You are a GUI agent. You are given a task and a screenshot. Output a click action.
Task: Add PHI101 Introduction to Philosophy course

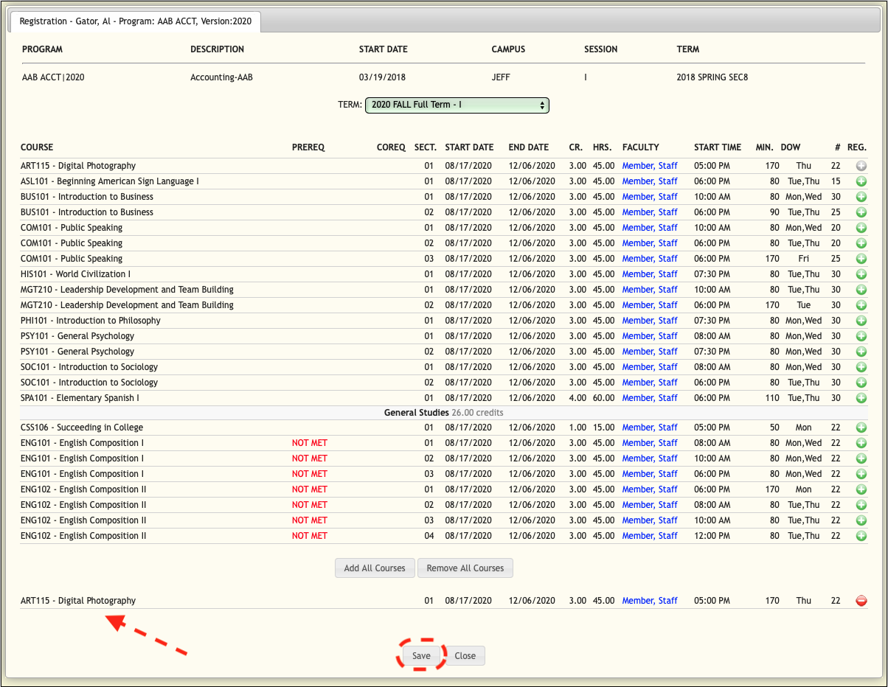click(x=861, y=321)
